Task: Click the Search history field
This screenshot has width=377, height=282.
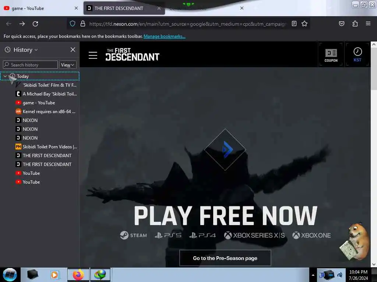Action: [x=30, y=65]
